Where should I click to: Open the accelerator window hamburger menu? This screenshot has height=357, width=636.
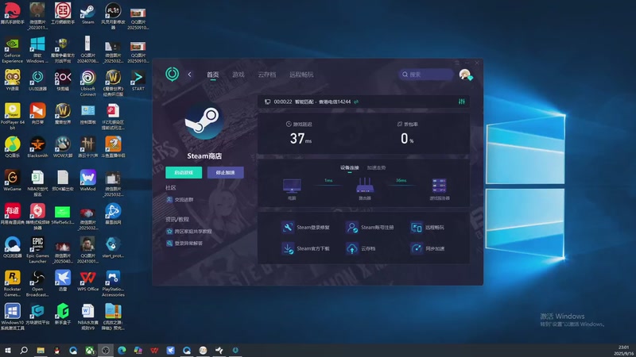tap(456, 63)
